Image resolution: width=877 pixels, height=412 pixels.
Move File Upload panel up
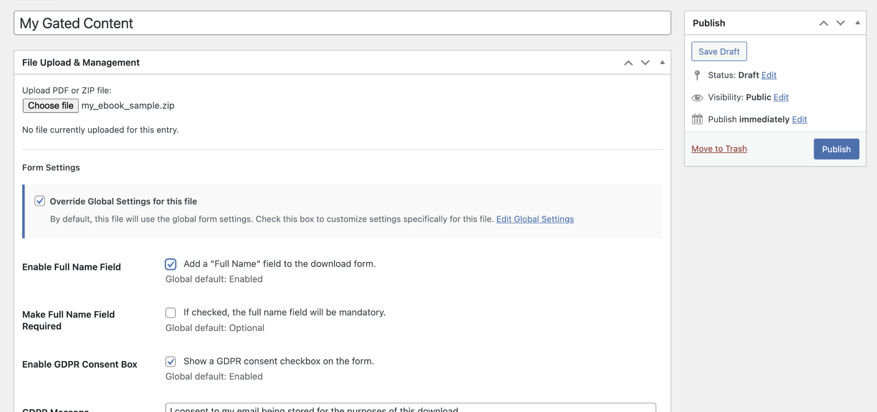coord(628,63)
